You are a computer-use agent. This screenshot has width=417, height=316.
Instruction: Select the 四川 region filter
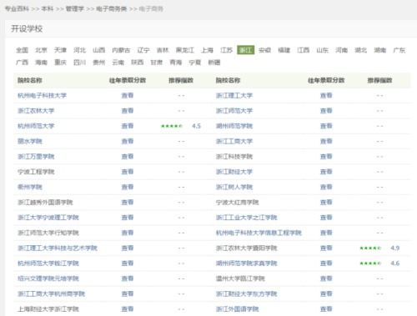coord(79,63)
